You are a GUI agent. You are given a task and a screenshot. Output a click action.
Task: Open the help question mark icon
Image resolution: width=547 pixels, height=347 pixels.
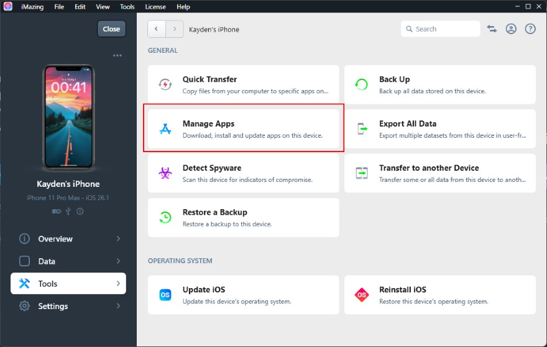(x=530, y=29)
